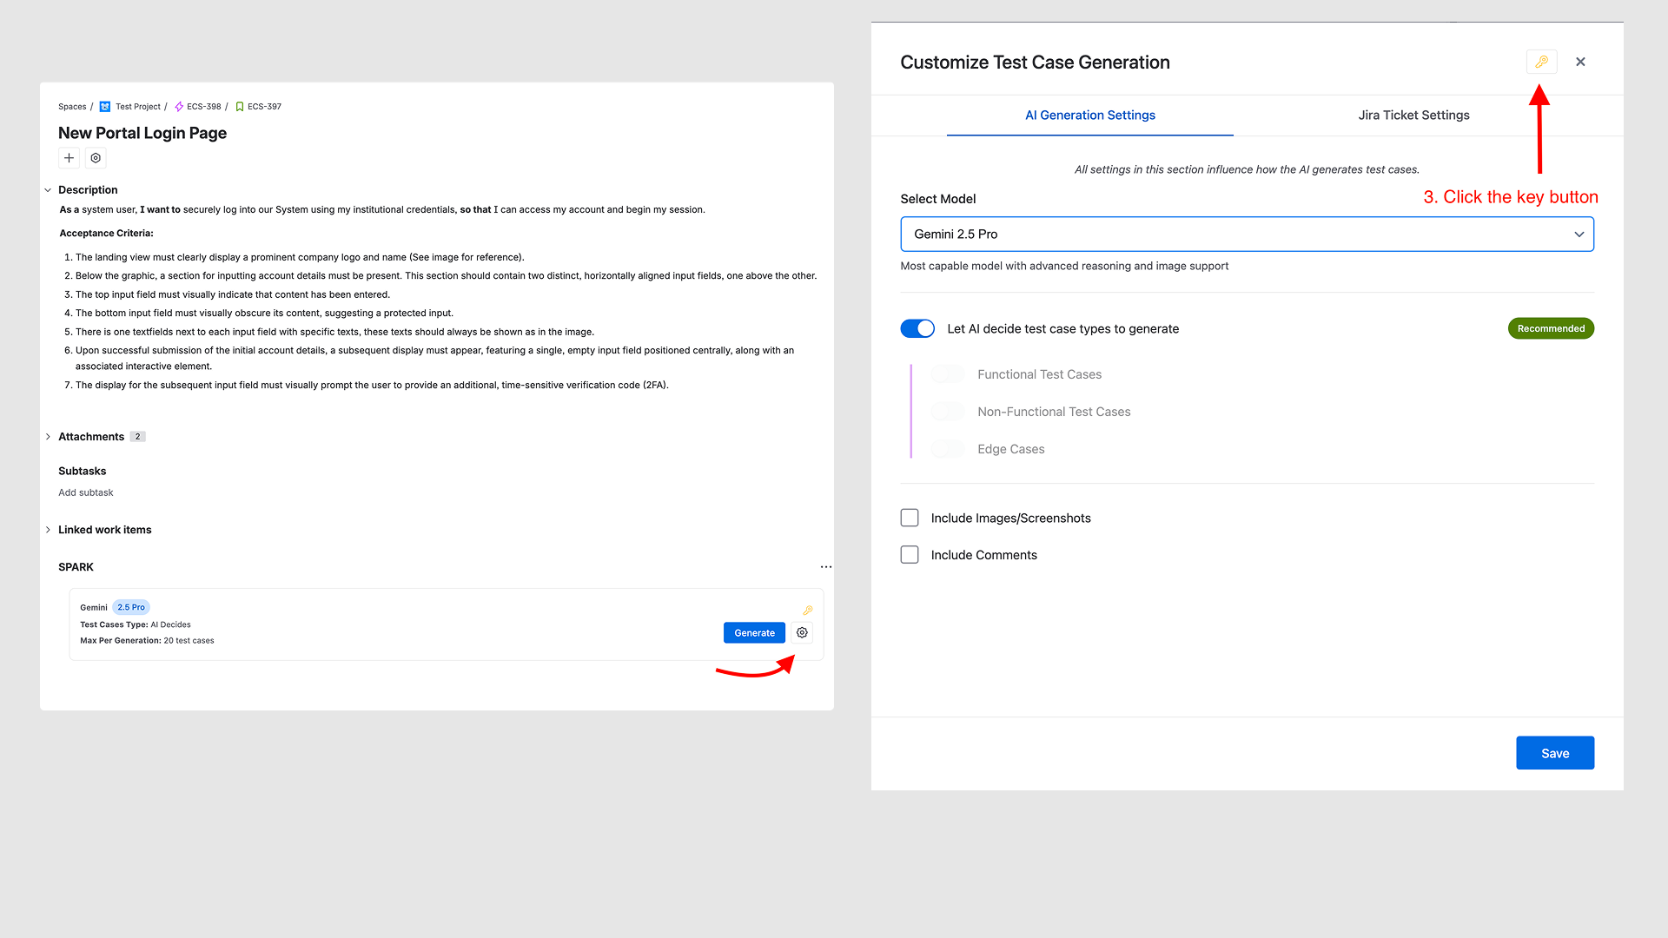Screen dimensions: 1668x938
Task: Expand the Attachments section
Action: pos(48,436)
